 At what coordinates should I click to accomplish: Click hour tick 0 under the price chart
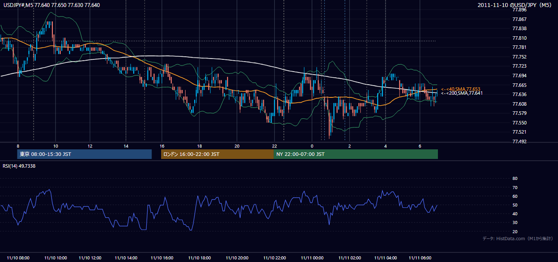pos(312,145)
